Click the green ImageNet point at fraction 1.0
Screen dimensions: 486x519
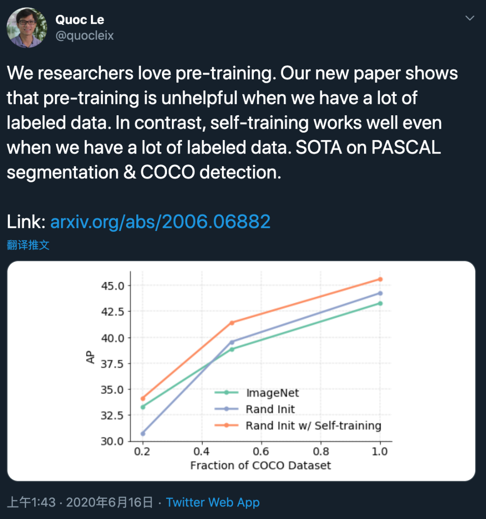point(380,303)
